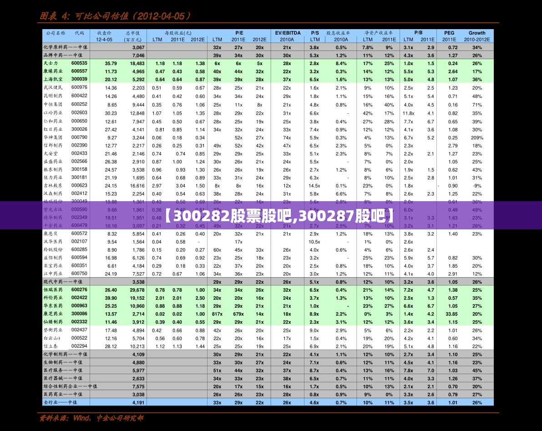Click stock code 300039 for 上海凯宝
542x431 pixels.
[79, 79]
